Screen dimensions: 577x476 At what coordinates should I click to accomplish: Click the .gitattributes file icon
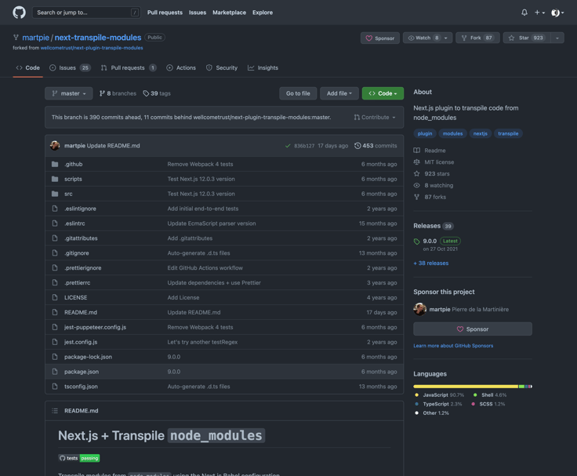55,238
